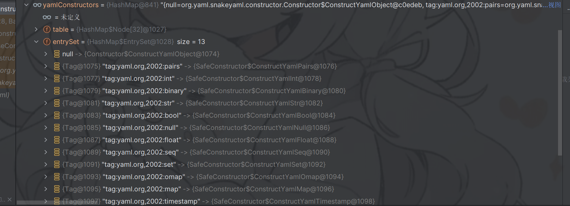
Task: Click the watch glasses icon beside yamlConstructors
Action: pyautogui.click(x=37, y=5)
